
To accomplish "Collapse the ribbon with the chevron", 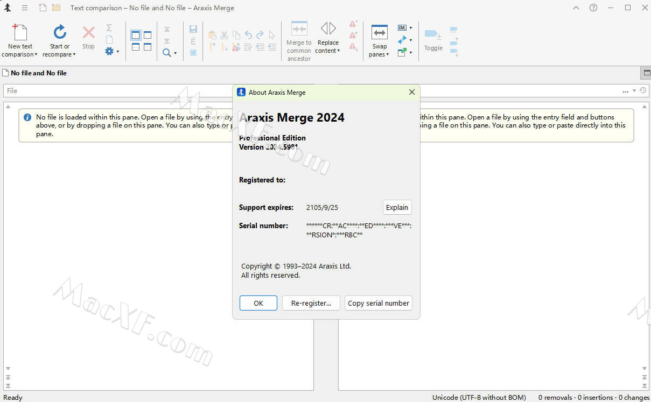I will 576,8.
